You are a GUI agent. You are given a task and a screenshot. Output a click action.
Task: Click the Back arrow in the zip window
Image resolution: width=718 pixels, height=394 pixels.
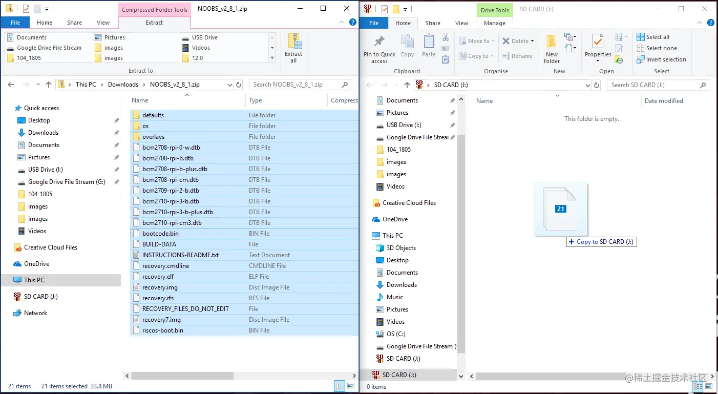pyautogui.click(x=11, y=85)
